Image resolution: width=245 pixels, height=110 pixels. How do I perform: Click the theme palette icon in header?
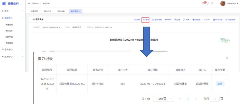point(212,3)
